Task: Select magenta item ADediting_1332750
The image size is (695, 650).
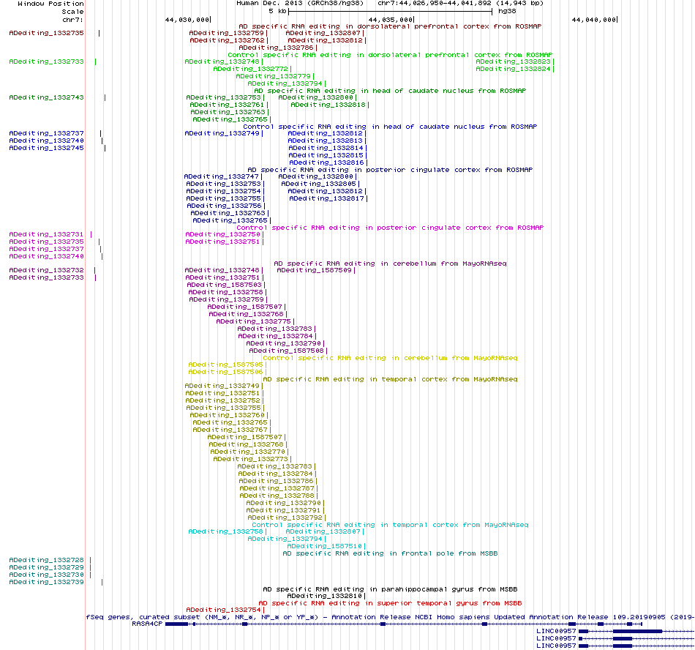Action: pos(222,234)
